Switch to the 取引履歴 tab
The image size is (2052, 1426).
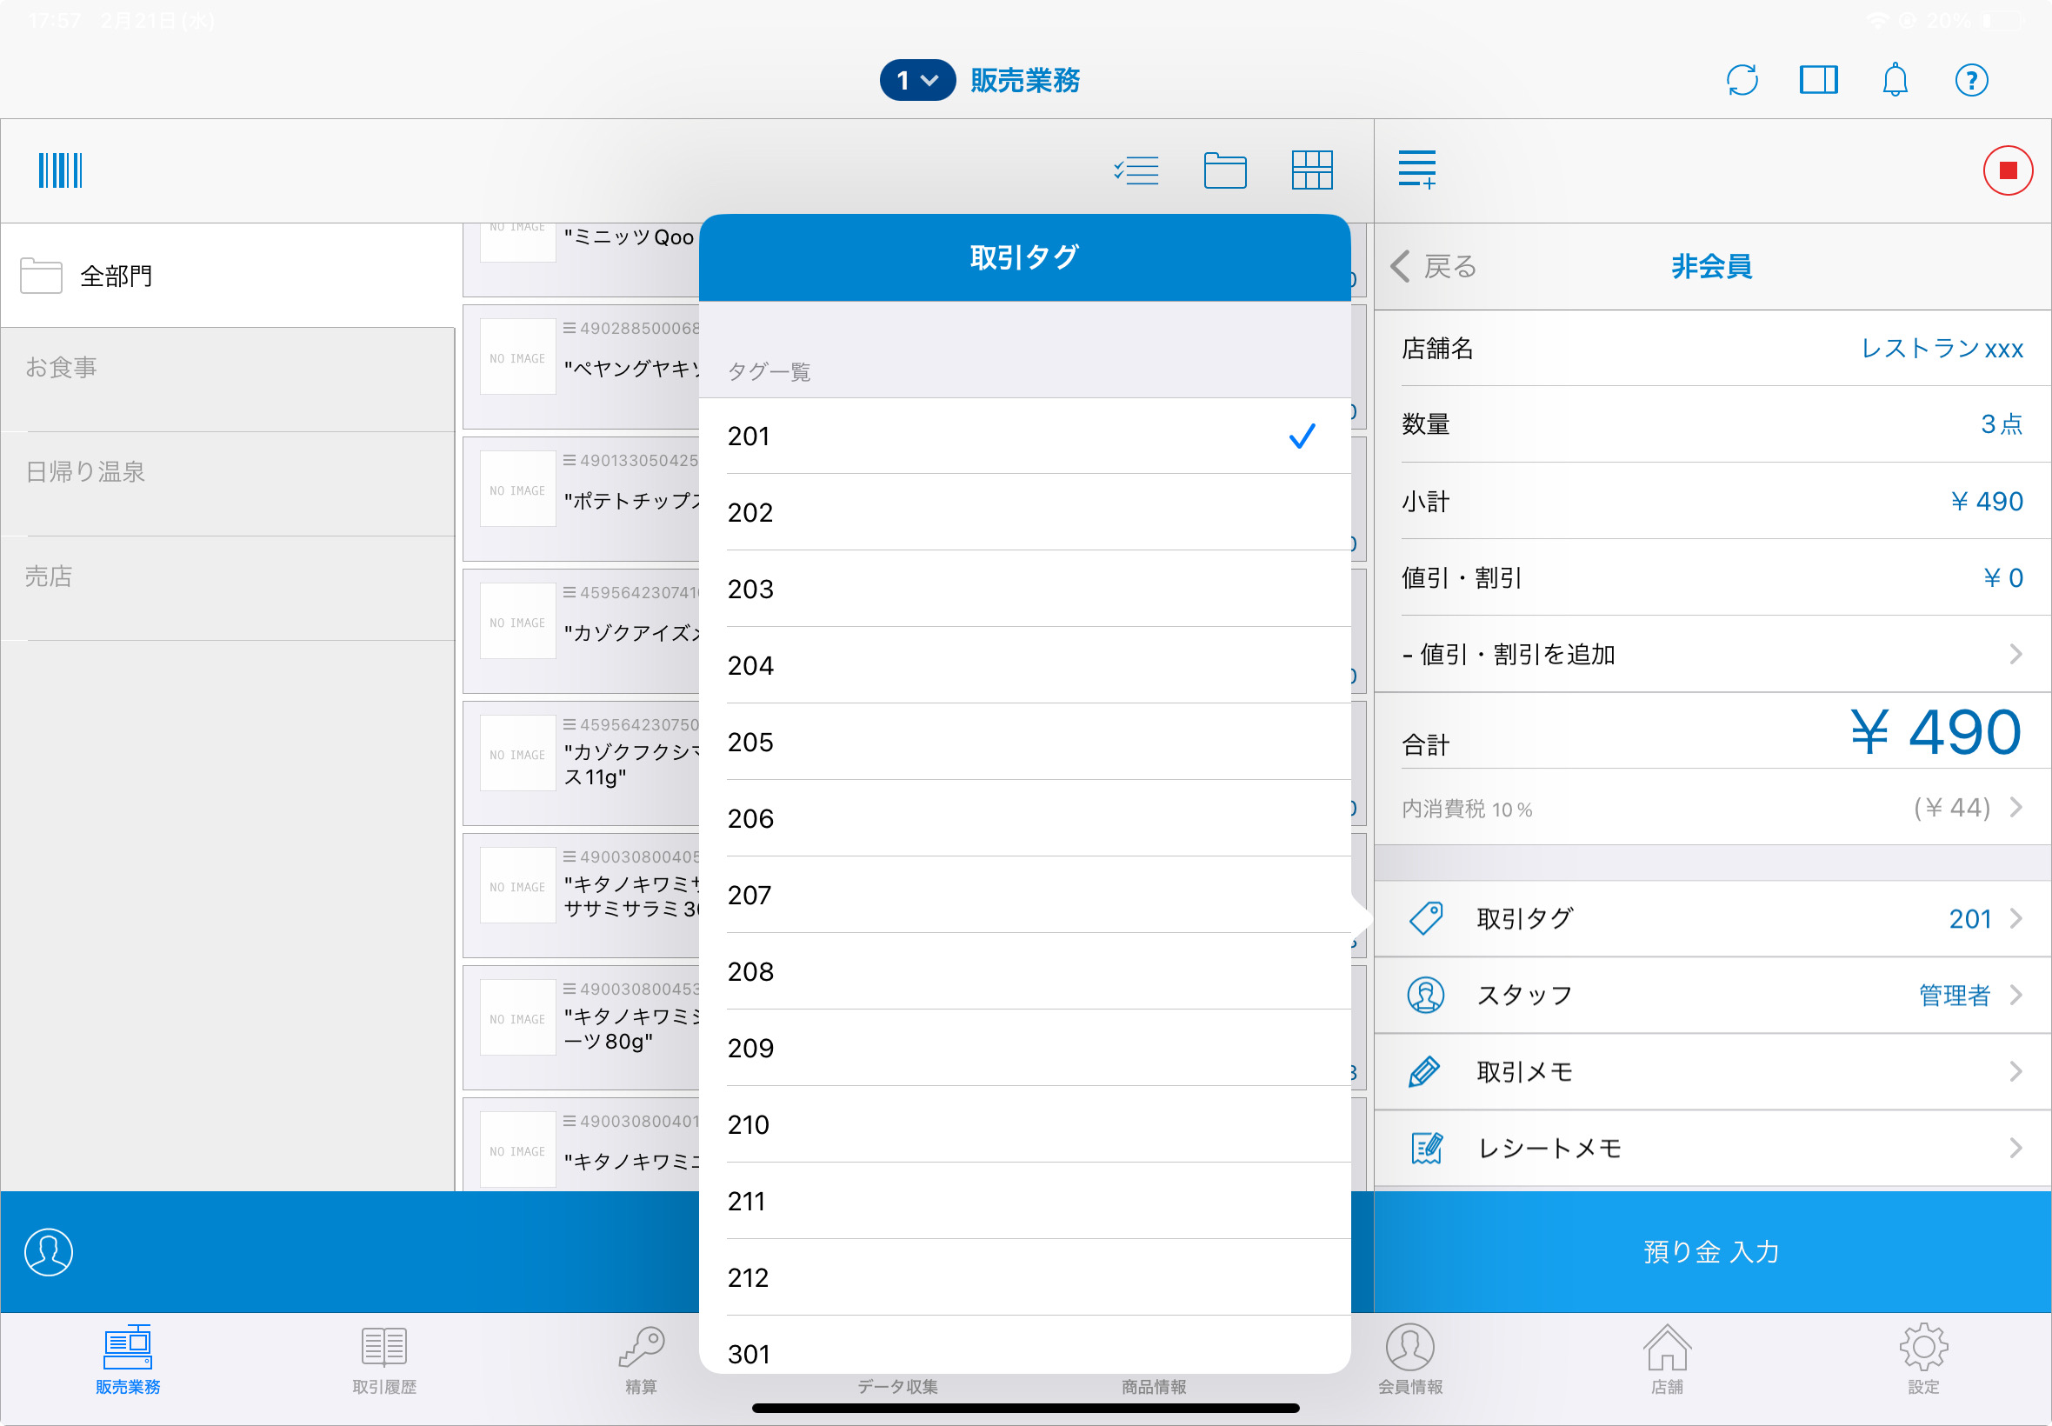pos(384,1360)
